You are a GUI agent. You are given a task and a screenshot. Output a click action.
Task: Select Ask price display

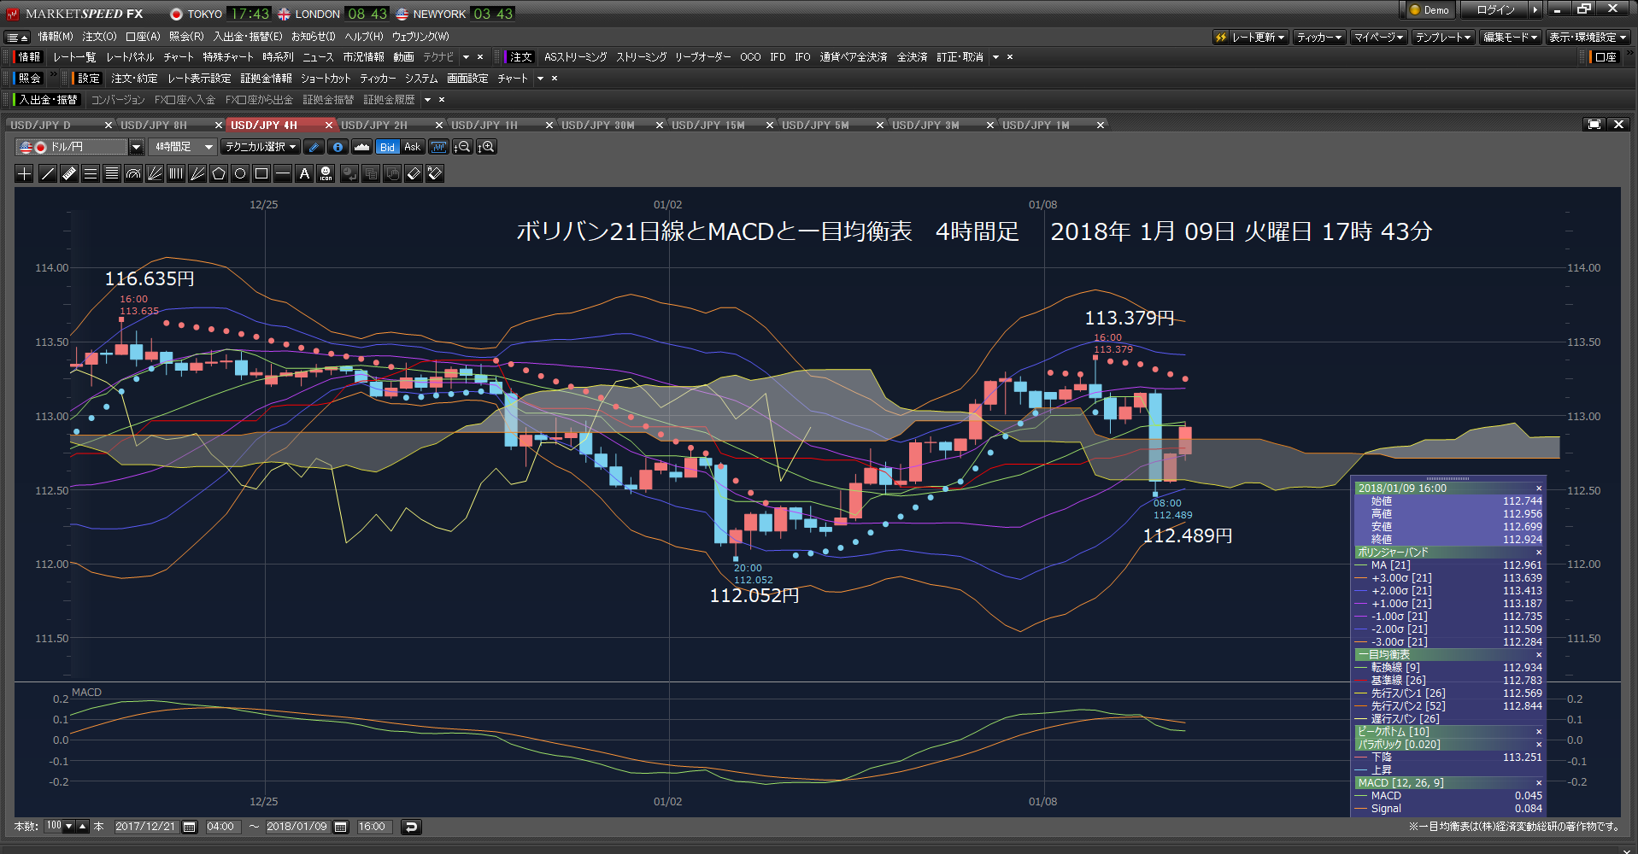(x=412, y=147)
